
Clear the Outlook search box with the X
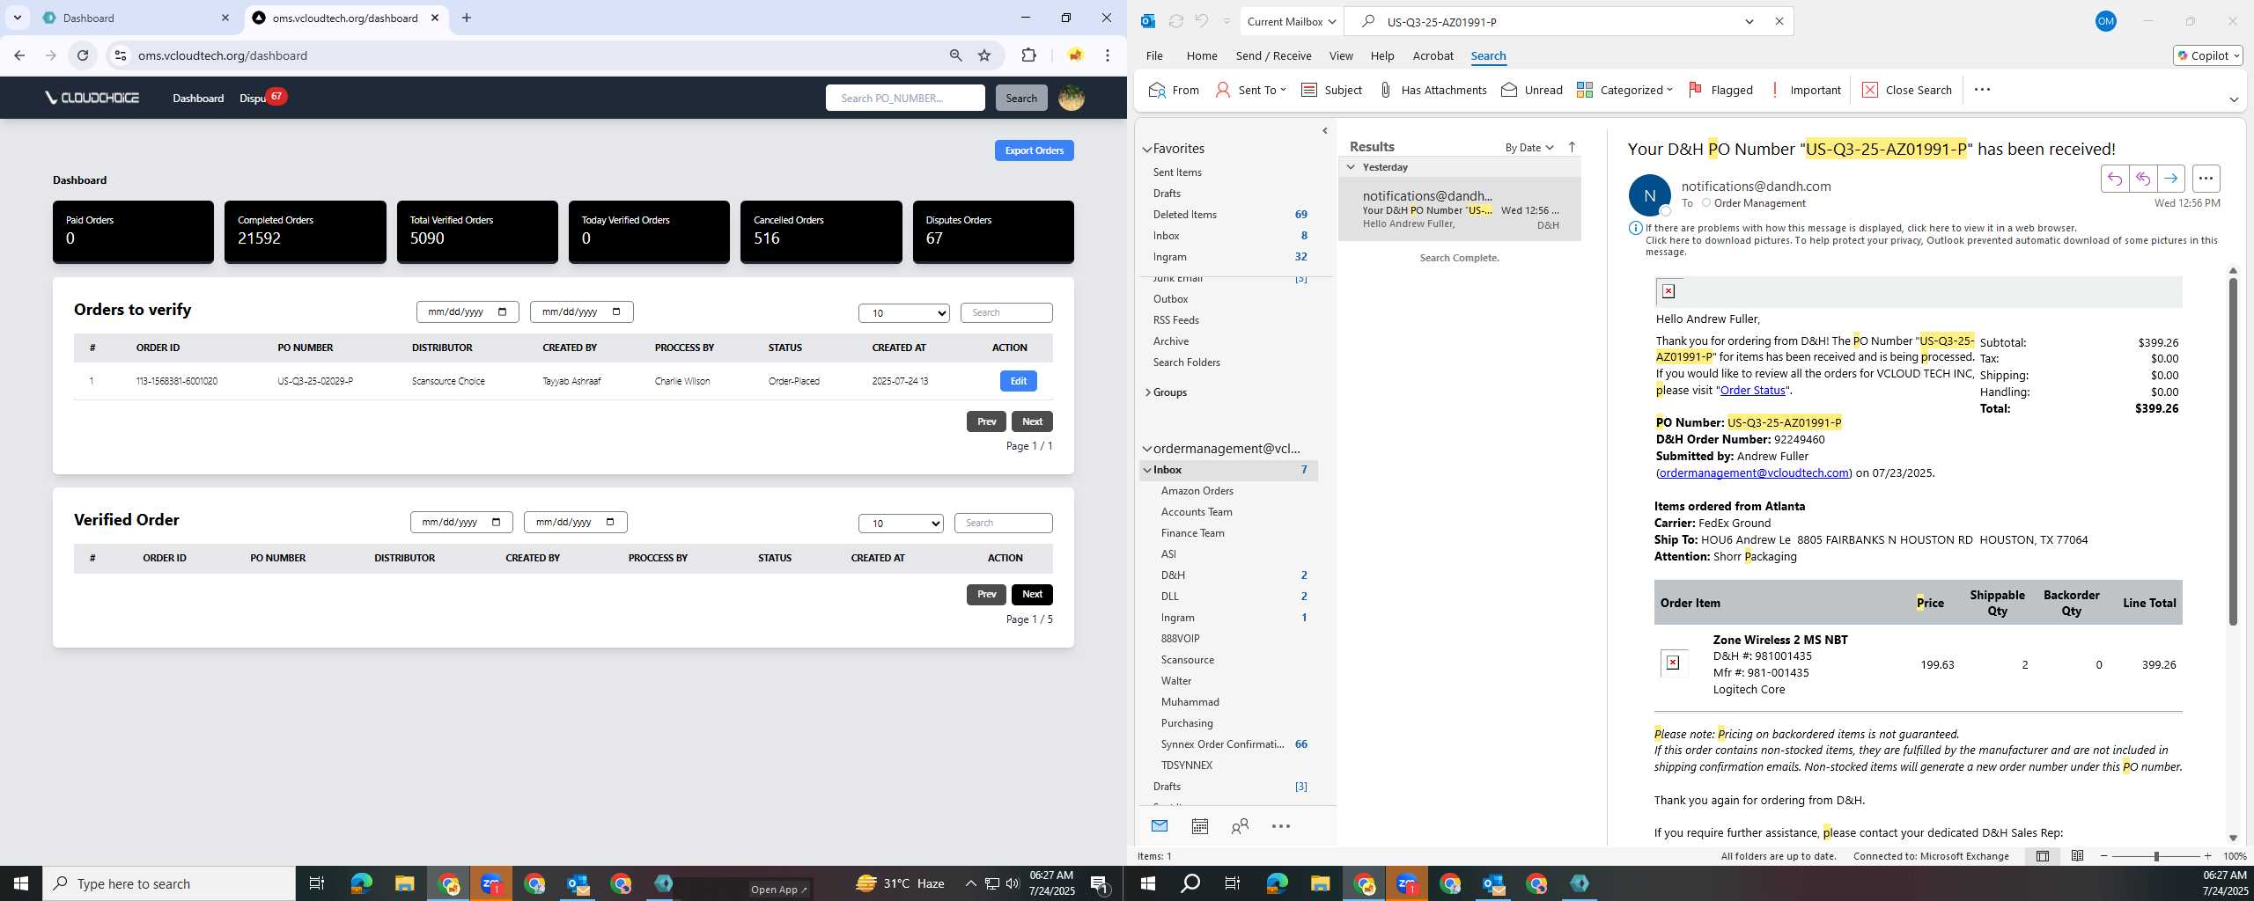click(1779, 21)
